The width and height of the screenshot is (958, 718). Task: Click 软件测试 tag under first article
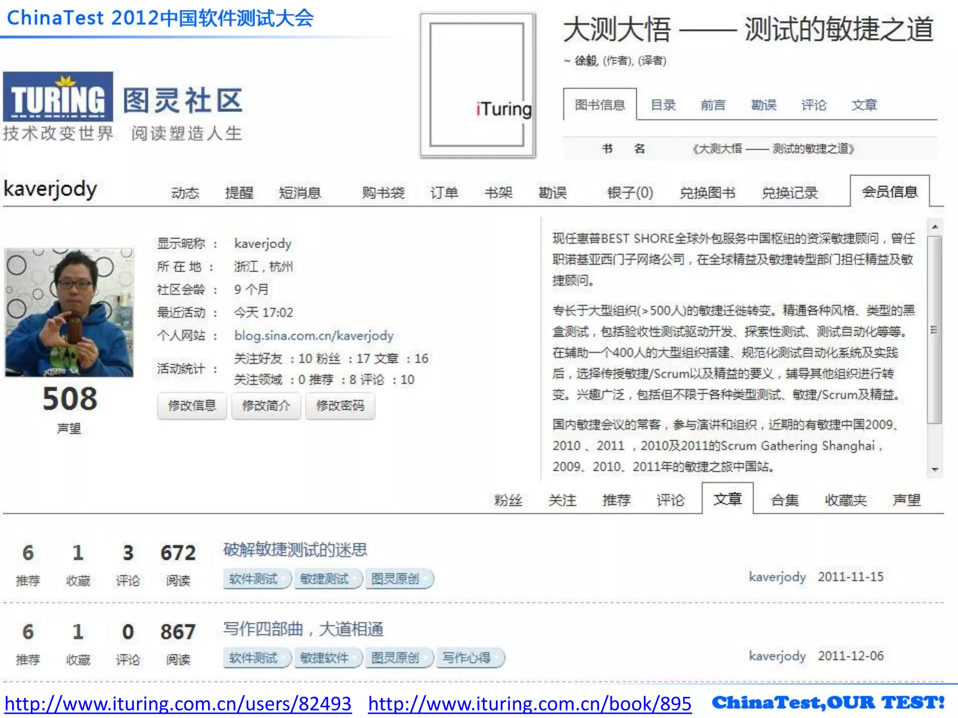(x=256, y=579)
